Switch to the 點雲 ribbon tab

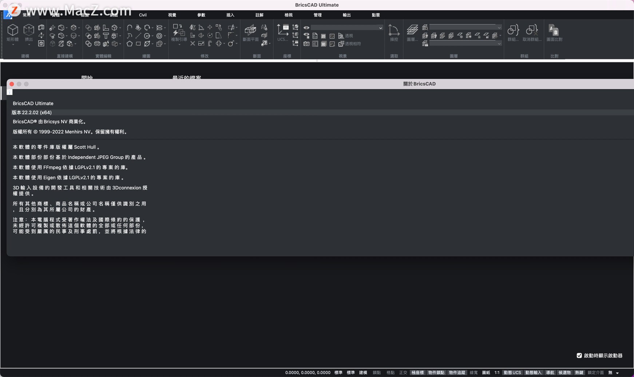pos(376,15)
